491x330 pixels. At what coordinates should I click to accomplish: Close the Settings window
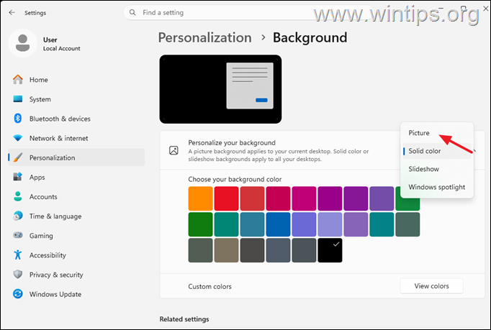pyautogui.click(x=486, y=9)
